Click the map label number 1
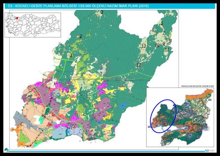Screen dimensions: 220x156 (x=71, y=55)
